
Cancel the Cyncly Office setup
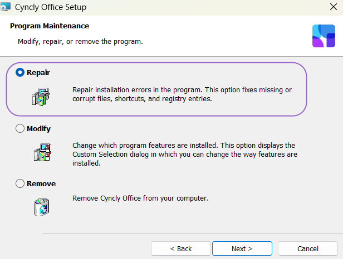308,248
